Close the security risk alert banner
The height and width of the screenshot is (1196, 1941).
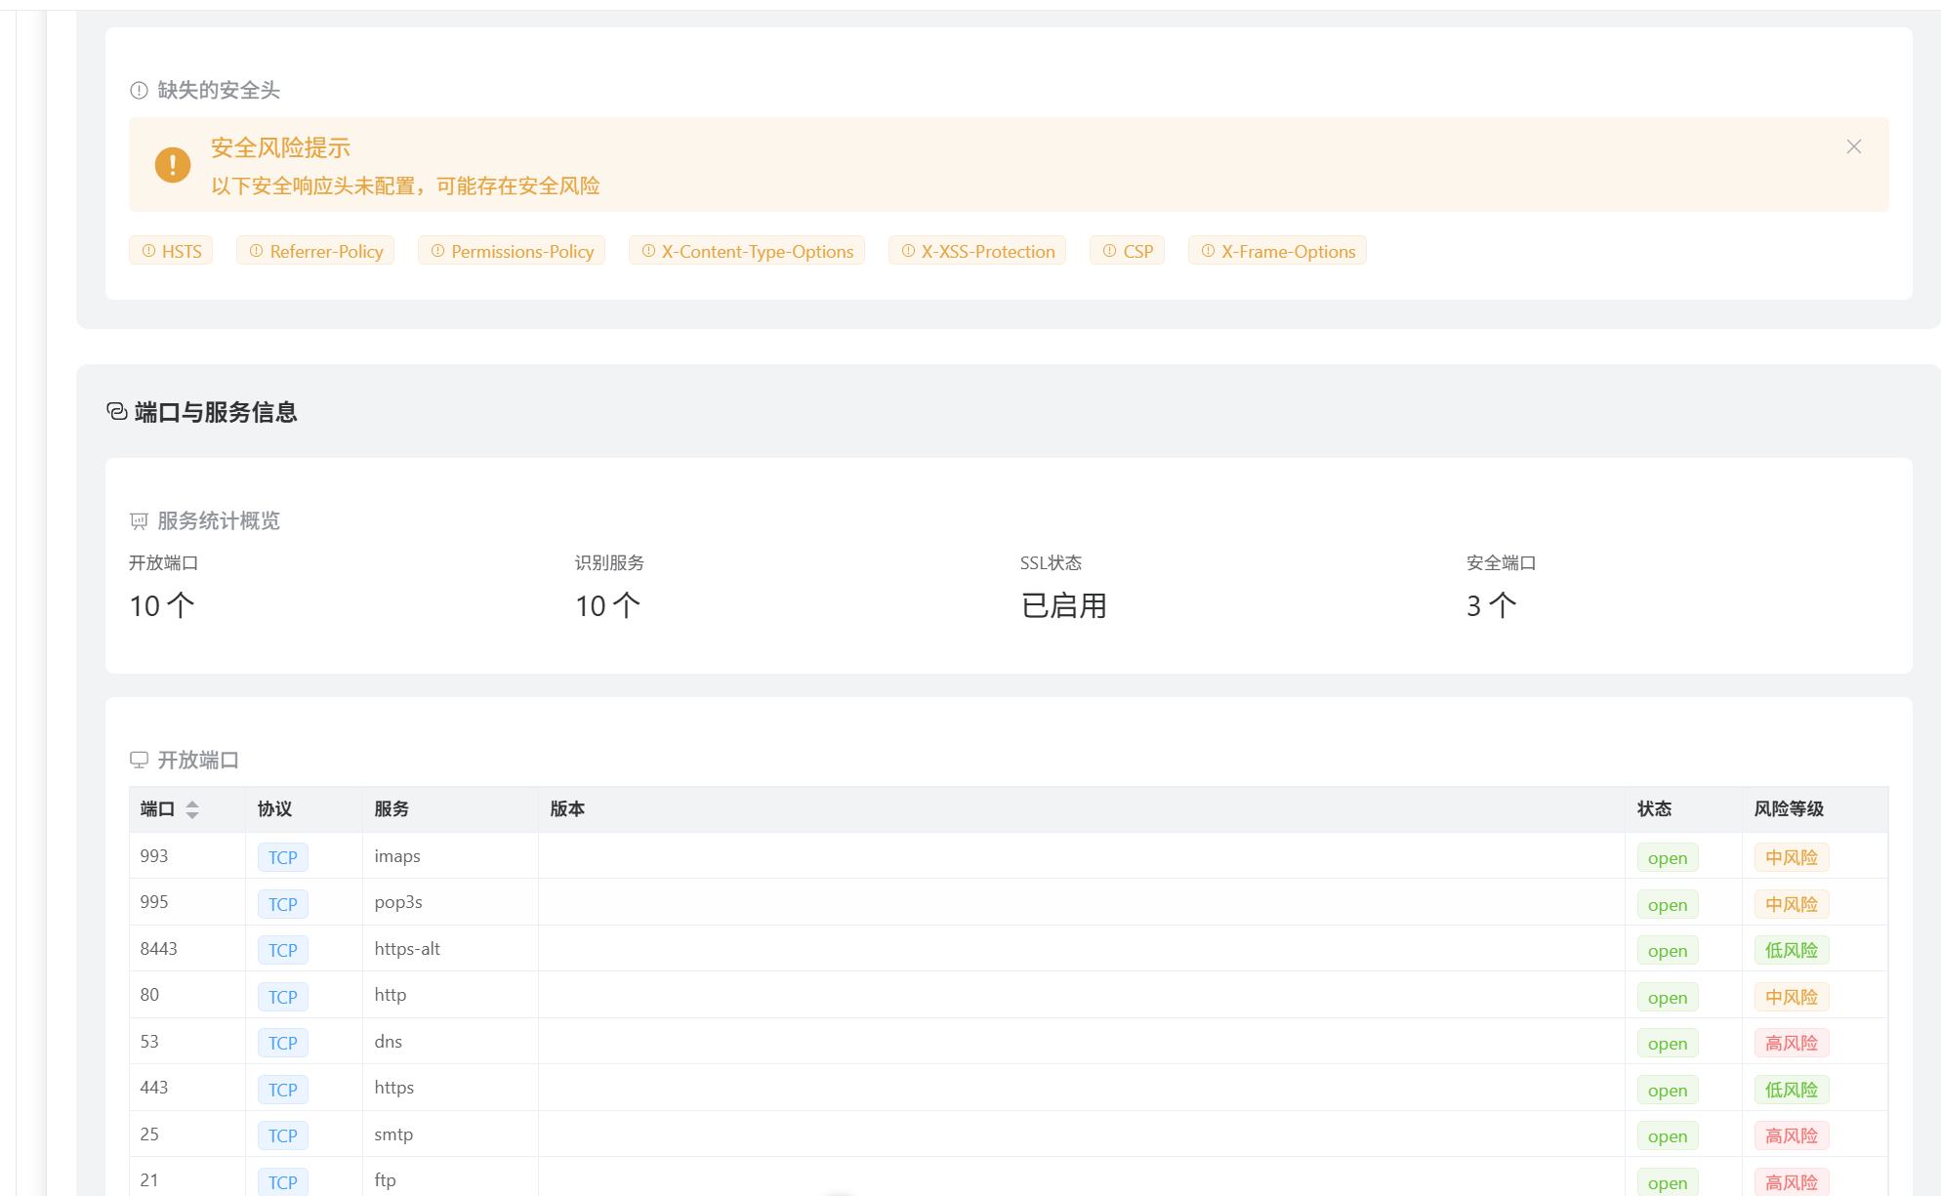coord(1853,146)
